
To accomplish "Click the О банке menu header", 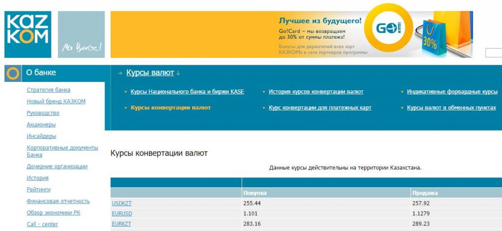I will [41, 73].
